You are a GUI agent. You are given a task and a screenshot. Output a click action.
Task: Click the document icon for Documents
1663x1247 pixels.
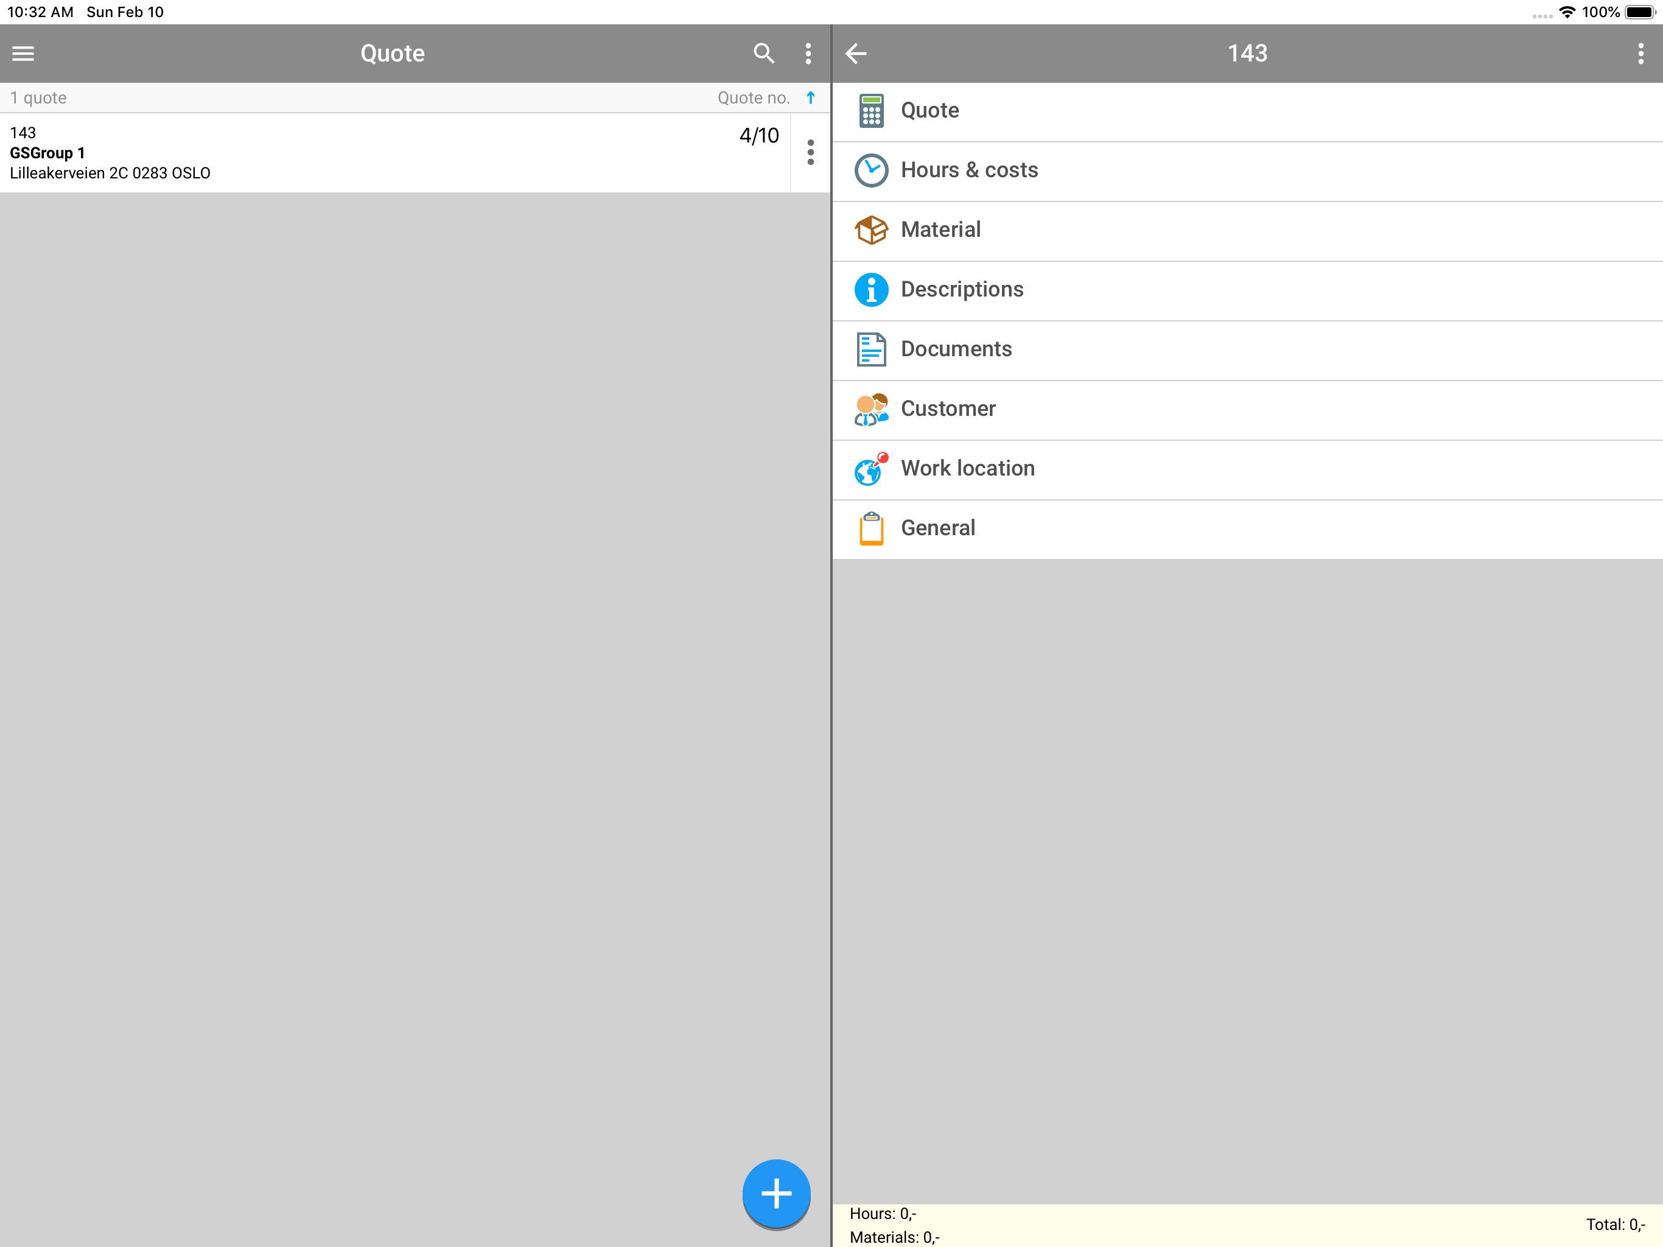click(x=871, y=350)
